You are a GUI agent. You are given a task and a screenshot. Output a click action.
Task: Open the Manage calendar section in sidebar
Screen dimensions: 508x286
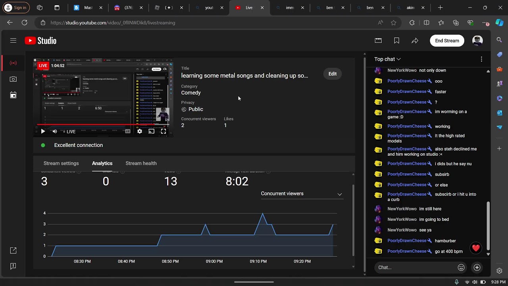click(13, 95)
